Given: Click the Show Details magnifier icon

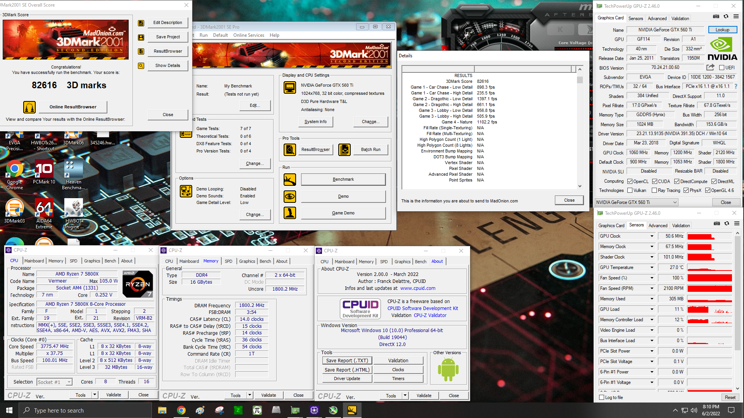Looking at the screenshot, I should pyautogui.click(x=141, y=66).
